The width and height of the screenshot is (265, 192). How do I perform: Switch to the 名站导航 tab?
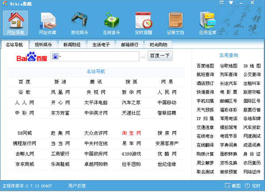15,45
